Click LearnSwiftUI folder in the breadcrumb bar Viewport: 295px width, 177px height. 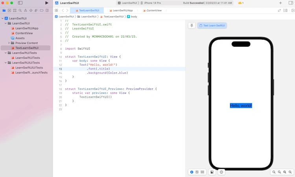pyautogui.click(x=87, y=16)
